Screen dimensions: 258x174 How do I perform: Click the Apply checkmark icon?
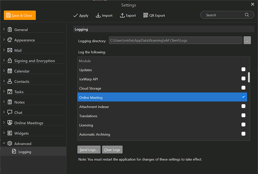76,15
